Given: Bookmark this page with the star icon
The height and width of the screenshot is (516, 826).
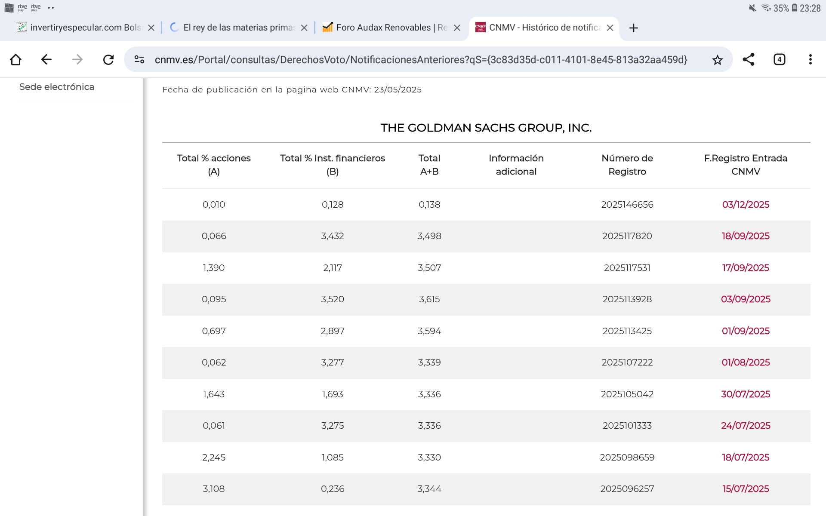Looking at the screenshot, I should [x=717, y=60].
